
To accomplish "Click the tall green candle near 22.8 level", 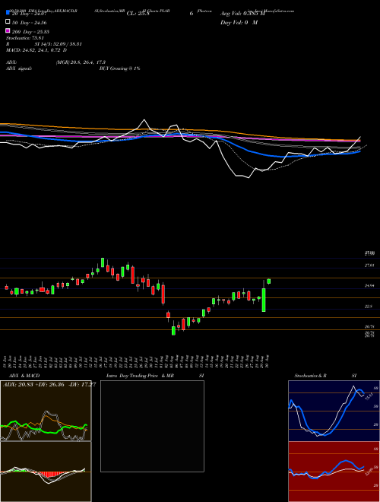I will click(x=264, y=300).
